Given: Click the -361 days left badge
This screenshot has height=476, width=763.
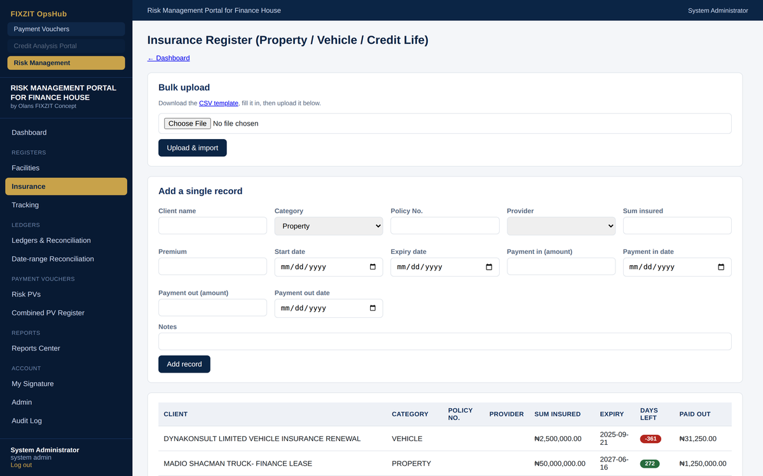Looking at the screenshot, I should coord(650,439).
